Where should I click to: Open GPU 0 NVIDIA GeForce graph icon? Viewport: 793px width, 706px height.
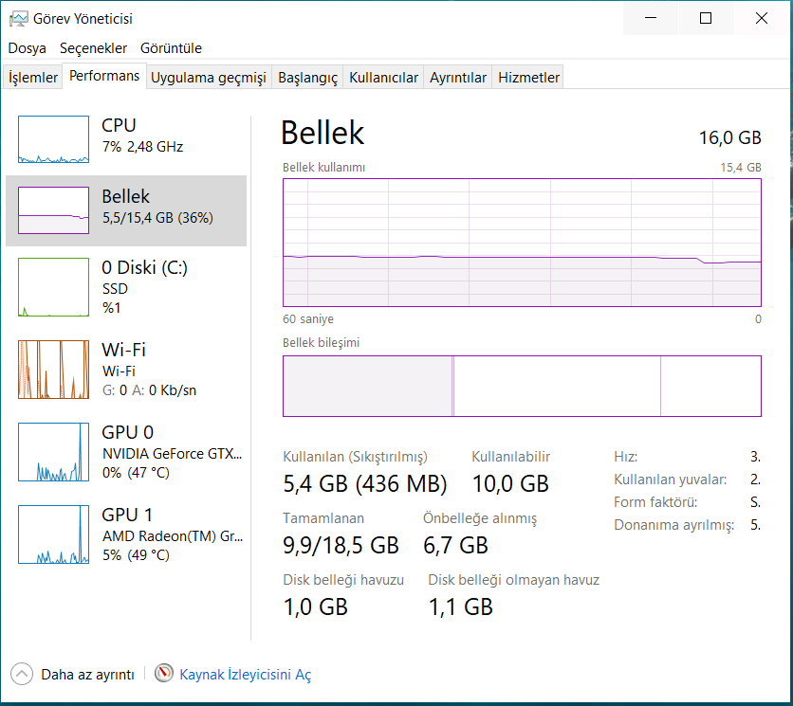[53, 452]
